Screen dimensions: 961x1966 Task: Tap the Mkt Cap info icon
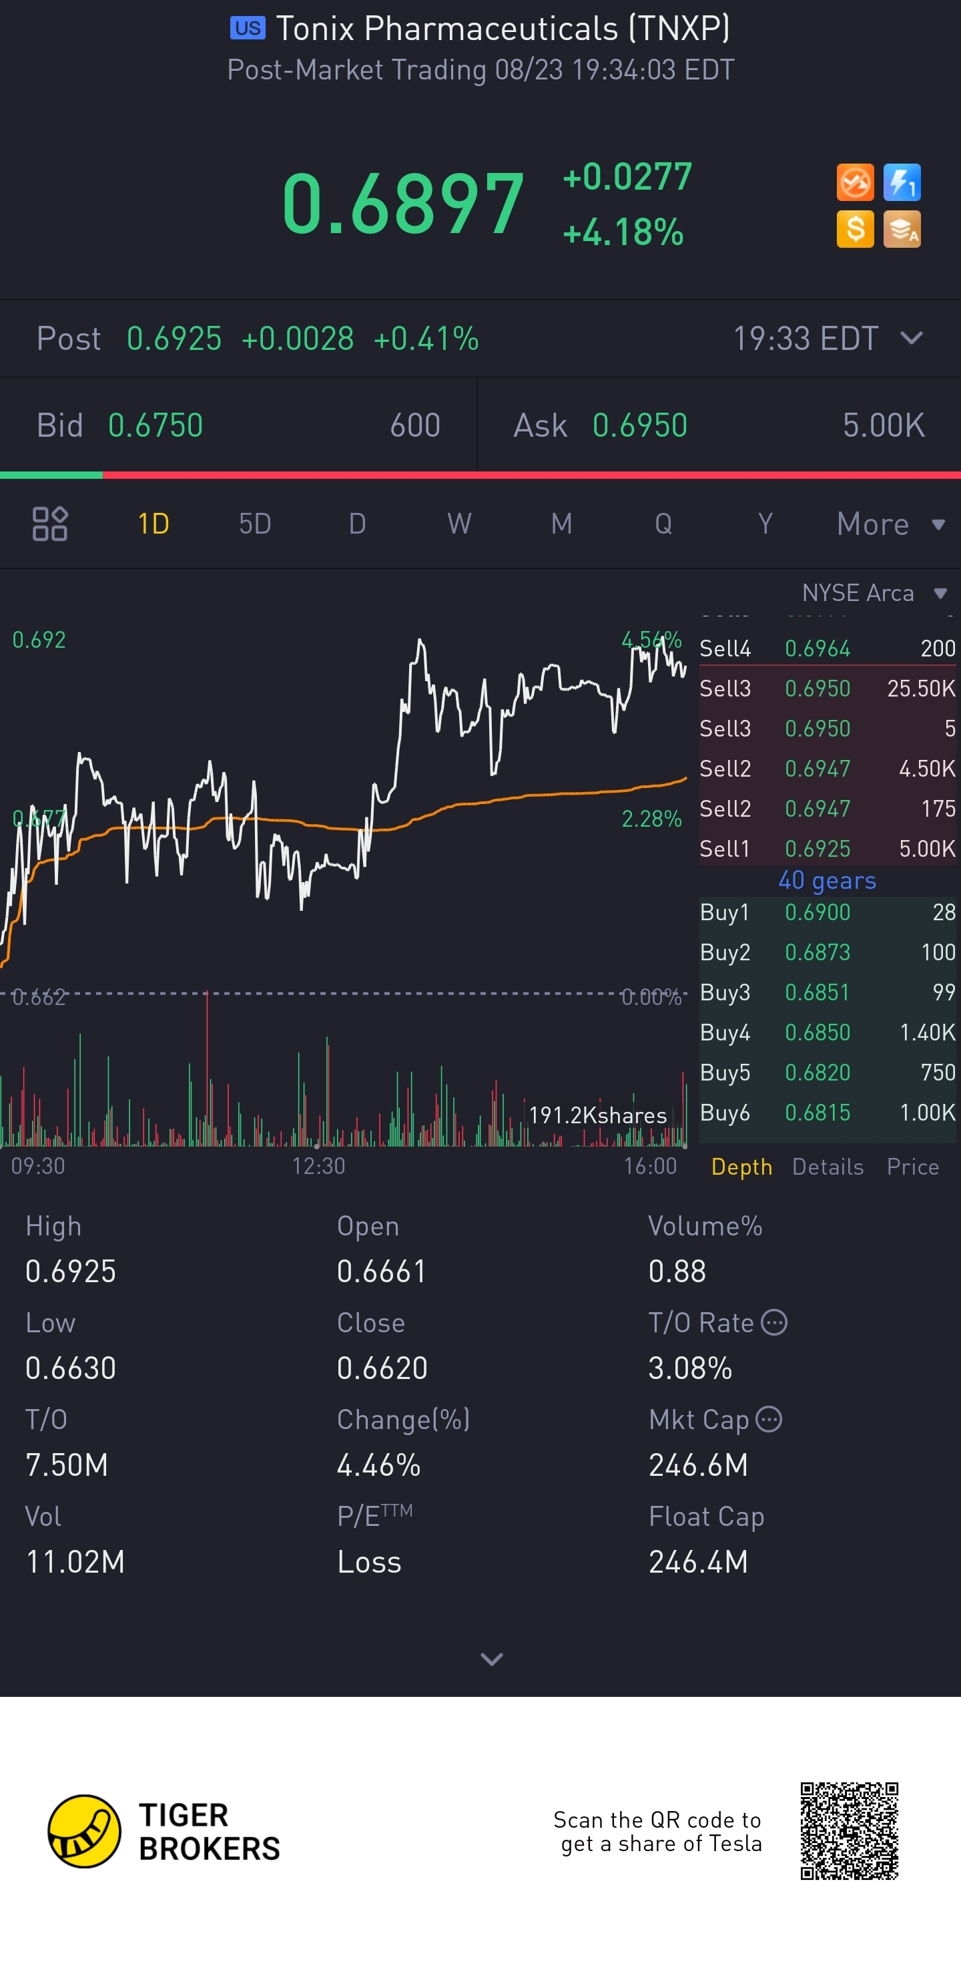tap(769, 1420)
